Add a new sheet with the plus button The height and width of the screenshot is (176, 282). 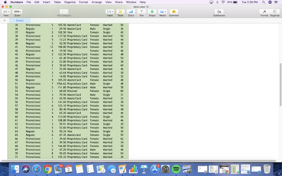coord(4,20)
